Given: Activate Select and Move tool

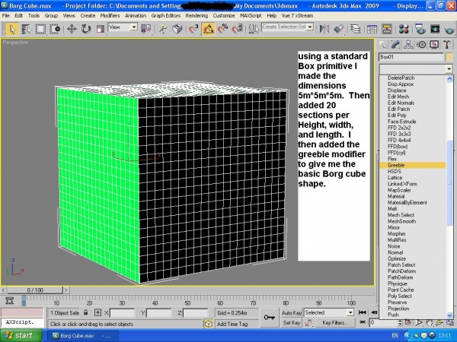Looking at the screenshot, I should pyautogui.click(x=72, y=29).
